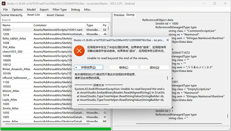Sort by the Container column header

[x=59, y=25]
